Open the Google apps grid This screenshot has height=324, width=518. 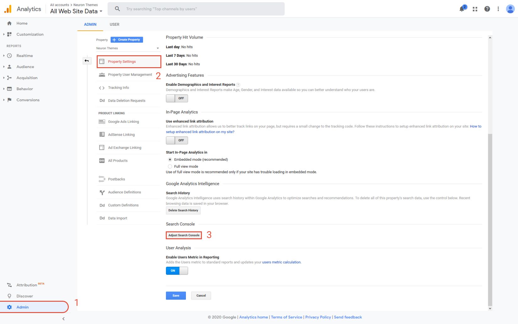(475, 8)
